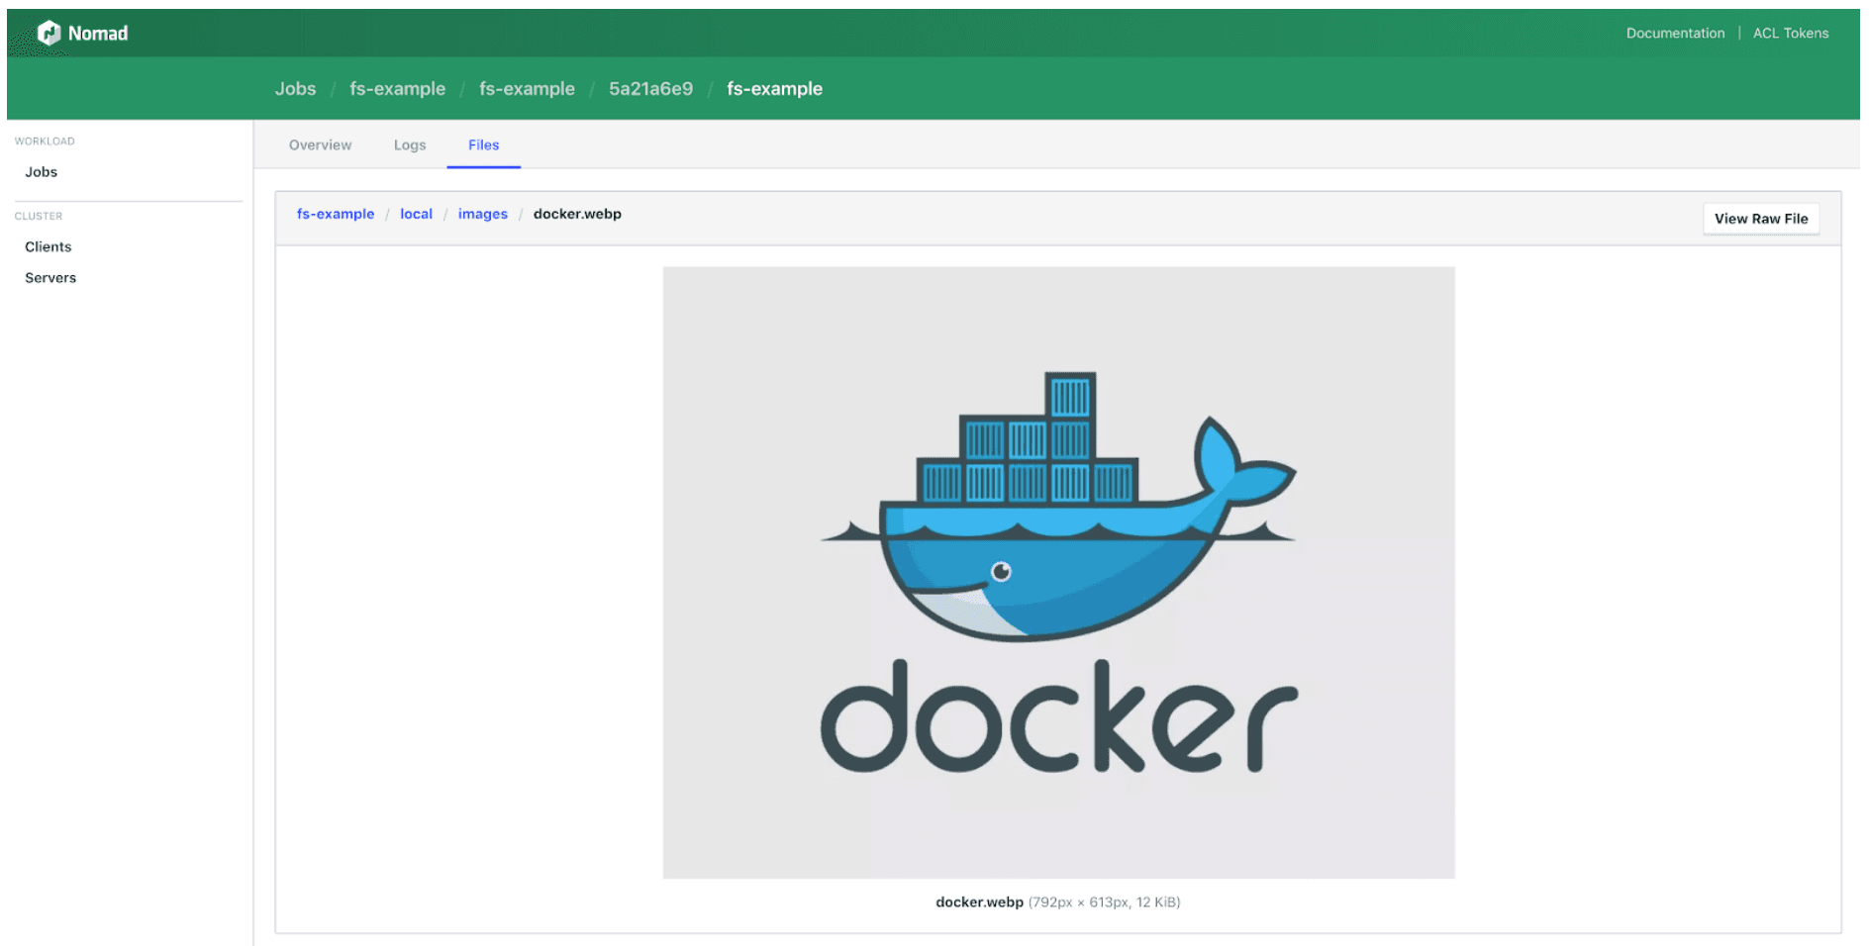Image resolution: width=1869 pixels, height=946 pixels.
Task: Click the bold fs-example breadcrumb after 5a21a6e9
Action: [774, 89]
